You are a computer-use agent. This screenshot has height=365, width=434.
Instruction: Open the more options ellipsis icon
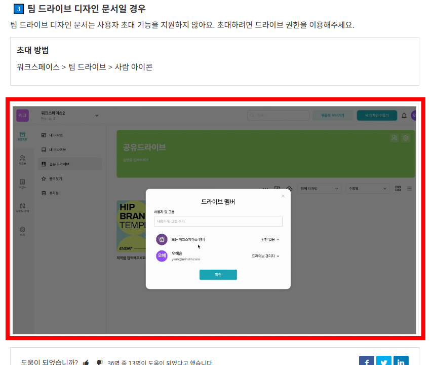[265, 189]
